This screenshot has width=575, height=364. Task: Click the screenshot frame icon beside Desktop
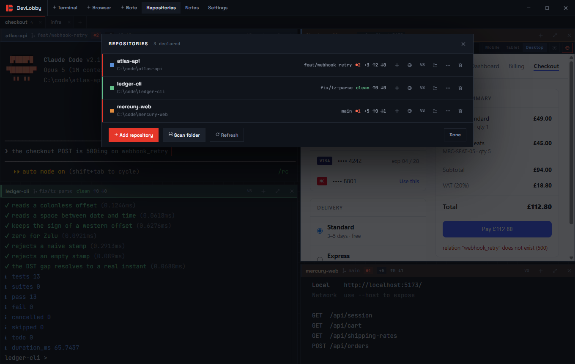(x=555, y=48)
